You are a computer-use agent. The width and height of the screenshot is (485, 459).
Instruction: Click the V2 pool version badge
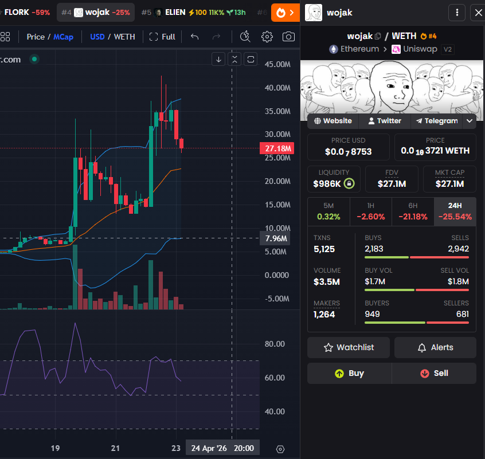(x=448, y=49)
